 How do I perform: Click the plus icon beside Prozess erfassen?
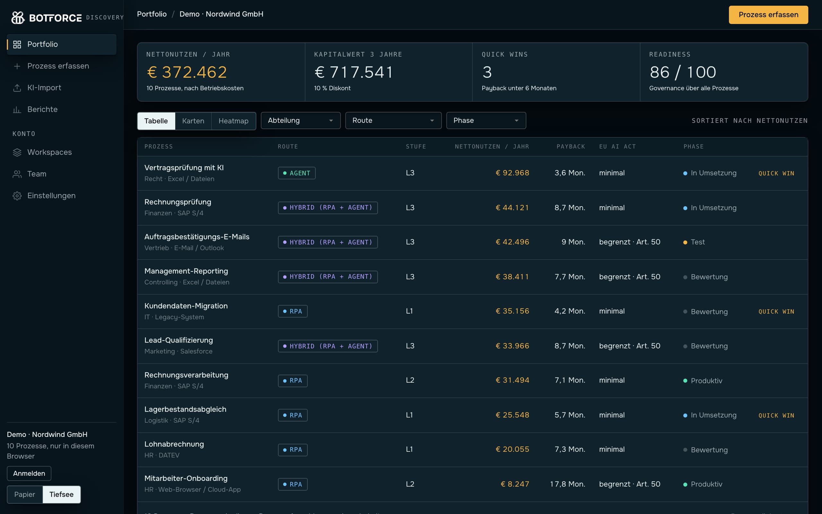click(x=17, y=66)
